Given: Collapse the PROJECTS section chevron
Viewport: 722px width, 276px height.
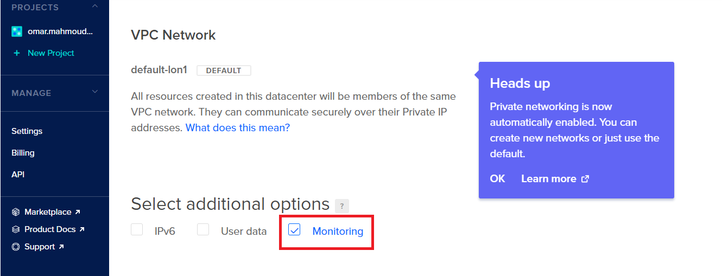Looking at the screenshot, I should click(x=95, y=7).
